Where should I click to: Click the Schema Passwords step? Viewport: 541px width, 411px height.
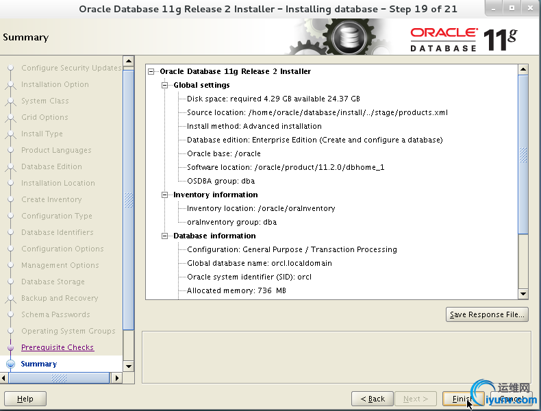(55, 314)
